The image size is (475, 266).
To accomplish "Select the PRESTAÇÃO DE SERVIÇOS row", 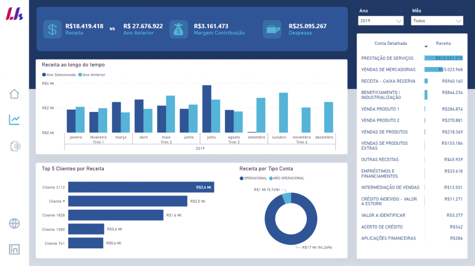I will (388, 58).
